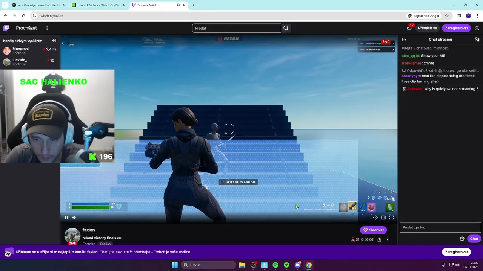This screenshot has height=271, width=483.
Task: Open a new browser tab
Action: [x=193, y=5]
